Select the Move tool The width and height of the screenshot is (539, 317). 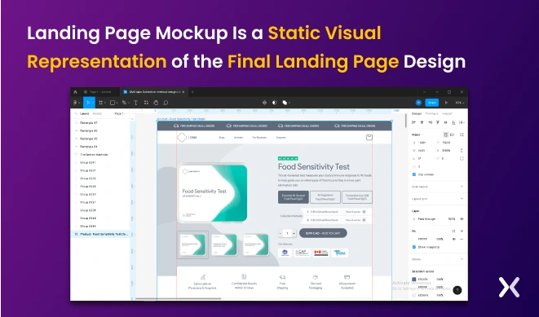[88, 103]
